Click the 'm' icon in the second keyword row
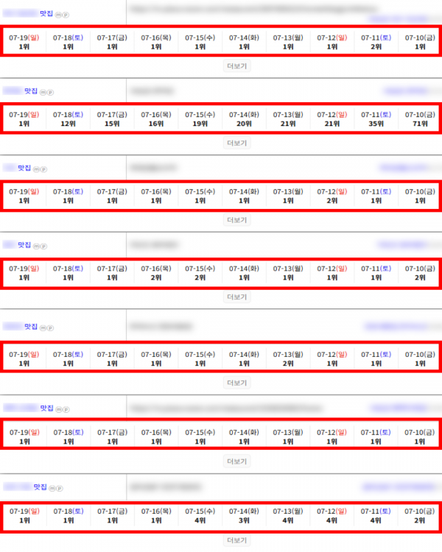Viewport: 442px width, 552px height. click(43, 93)
